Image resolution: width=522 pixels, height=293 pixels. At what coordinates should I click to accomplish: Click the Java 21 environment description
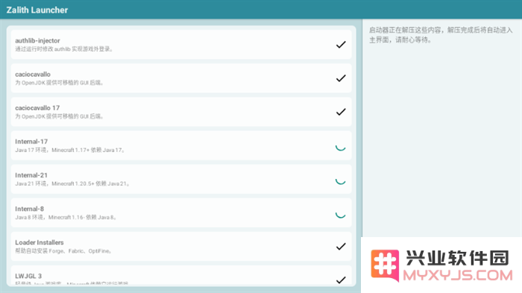(x=72, y=184)
